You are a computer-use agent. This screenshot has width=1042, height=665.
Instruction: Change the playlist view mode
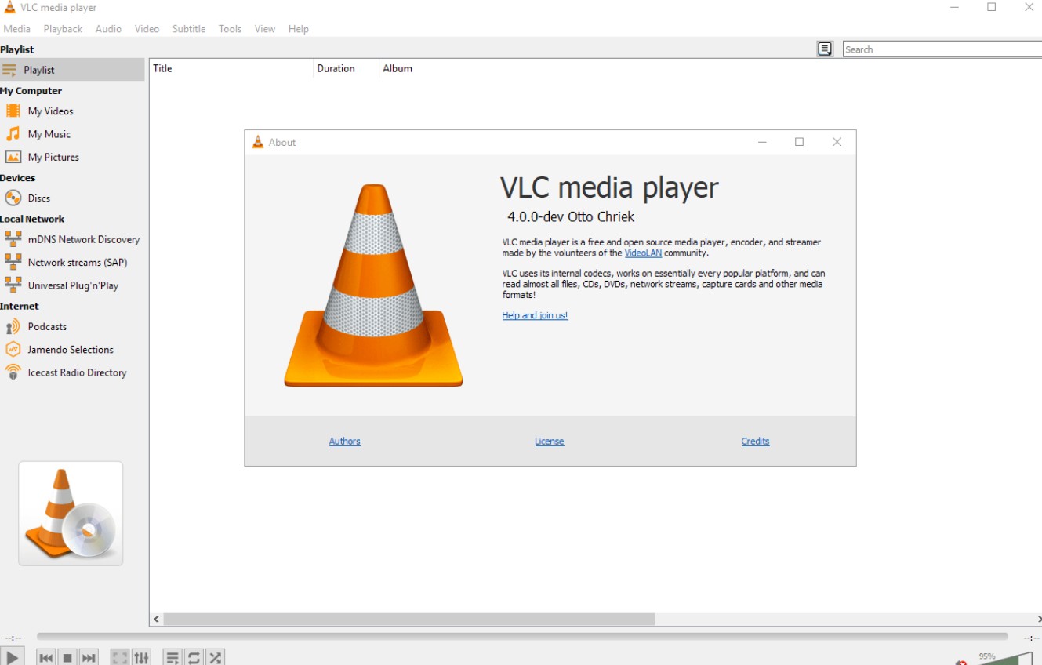point(172,657)
